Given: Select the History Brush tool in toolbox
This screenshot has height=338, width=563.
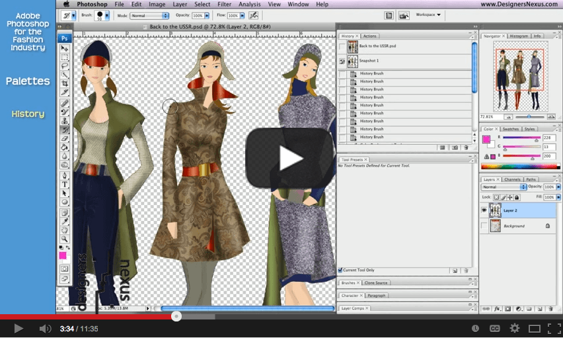Looking at the screenshot, I should (x=65, y=130).
